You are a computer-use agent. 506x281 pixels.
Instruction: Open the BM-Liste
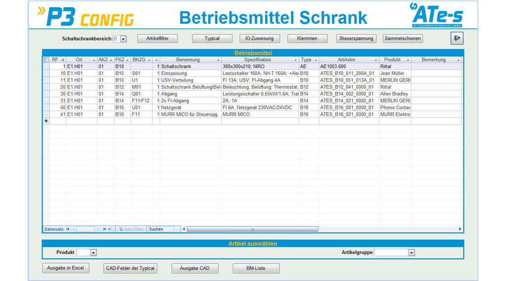click(256, 269)
